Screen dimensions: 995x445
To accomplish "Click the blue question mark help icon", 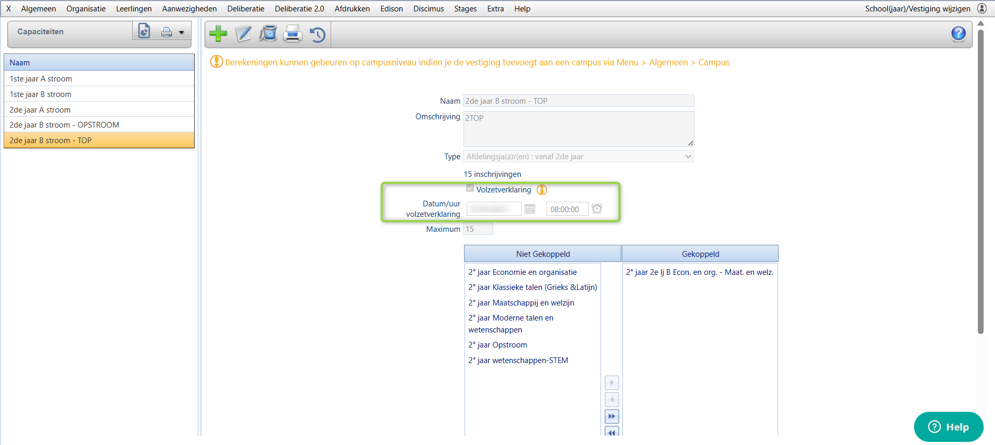I will (958, 34).
